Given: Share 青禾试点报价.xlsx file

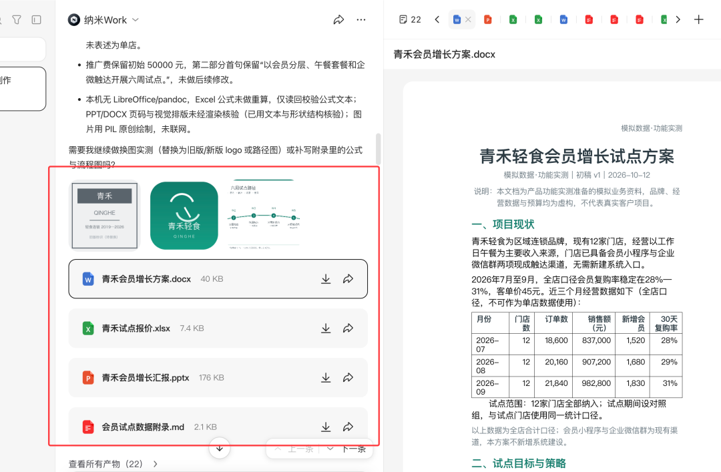Looking at the screenshot, I should click(348, 328).
